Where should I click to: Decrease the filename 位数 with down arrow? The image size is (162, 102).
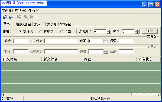[106, 42]
